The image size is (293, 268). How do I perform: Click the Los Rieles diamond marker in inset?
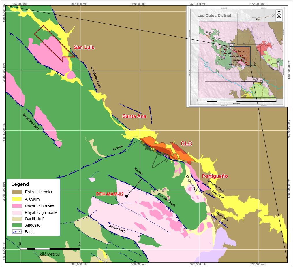[x=213, y=41]
